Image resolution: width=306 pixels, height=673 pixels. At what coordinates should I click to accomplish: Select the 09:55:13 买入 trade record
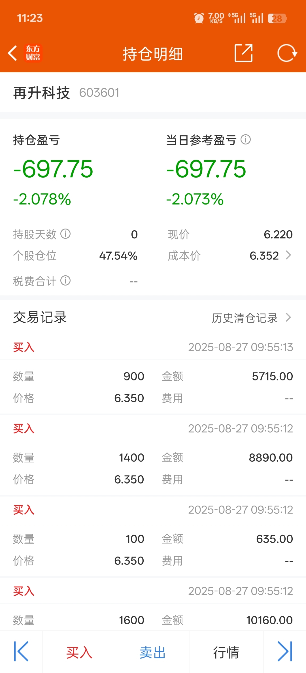coord(153,374)
